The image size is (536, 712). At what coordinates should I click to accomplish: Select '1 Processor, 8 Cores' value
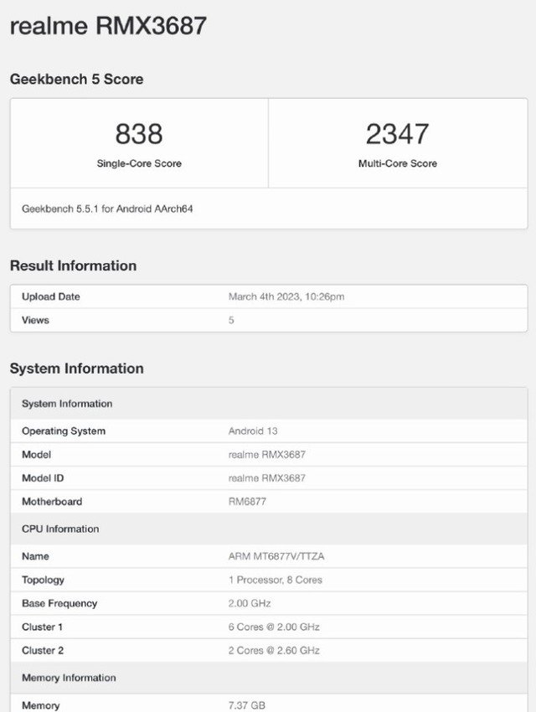point(276,580)
